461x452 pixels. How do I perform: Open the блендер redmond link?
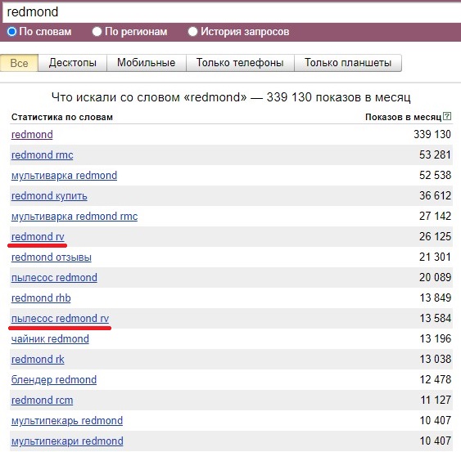coord(54,380)
